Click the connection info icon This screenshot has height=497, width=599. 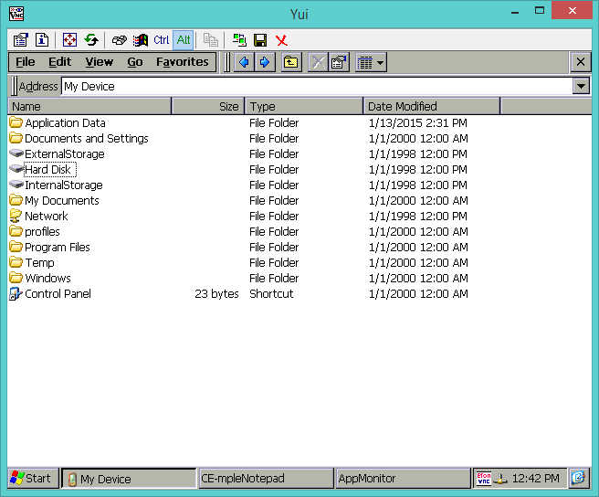(x=42, y=40)
